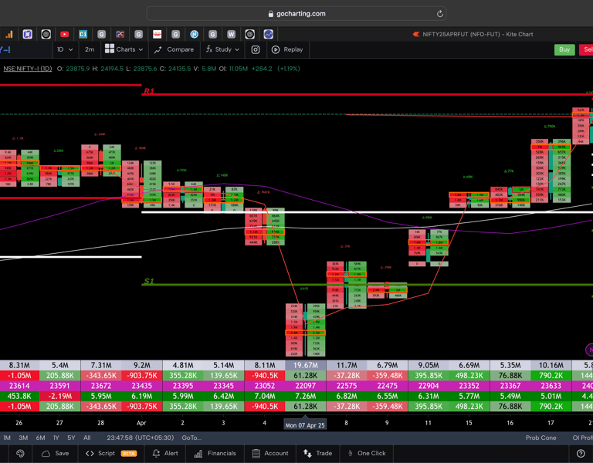This screenshot has height=463, width=593.
Task: Select the NIFTY25APRFUT Kite Chart tab
Action: tap(473, 35)
